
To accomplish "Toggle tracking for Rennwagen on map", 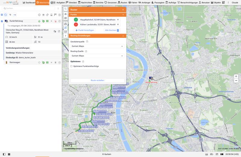I will click(x=39, y=62).
